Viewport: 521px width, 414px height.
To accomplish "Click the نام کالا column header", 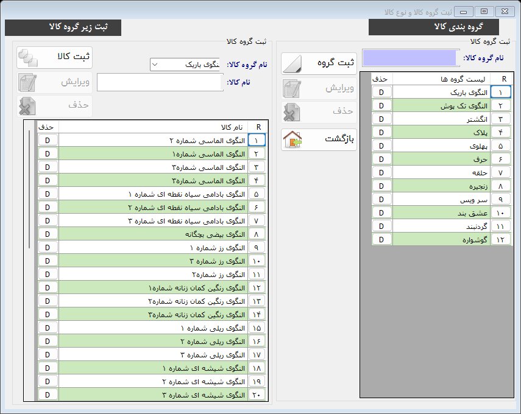I will 153,127.
